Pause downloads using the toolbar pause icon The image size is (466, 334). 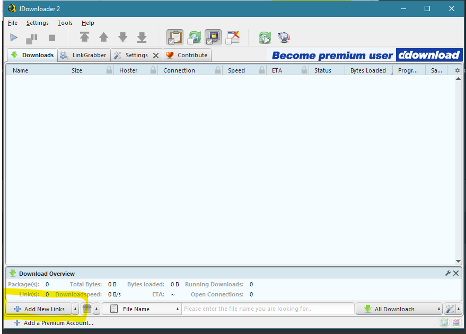[x=32, y=38]
